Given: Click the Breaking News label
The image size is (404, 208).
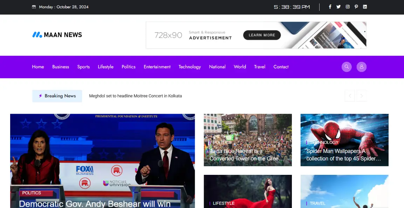Looking at the screenshot, I should point(57,96).
